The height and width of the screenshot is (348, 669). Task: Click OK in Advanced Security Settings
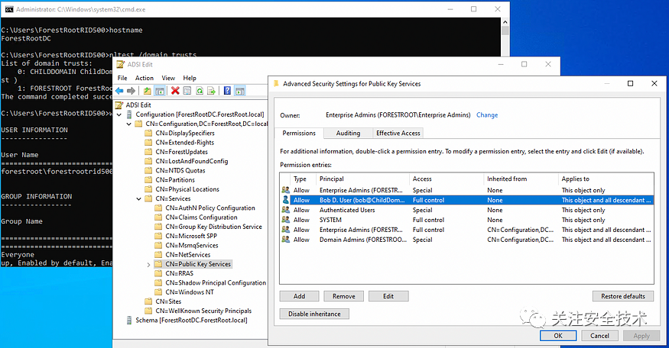558,336
